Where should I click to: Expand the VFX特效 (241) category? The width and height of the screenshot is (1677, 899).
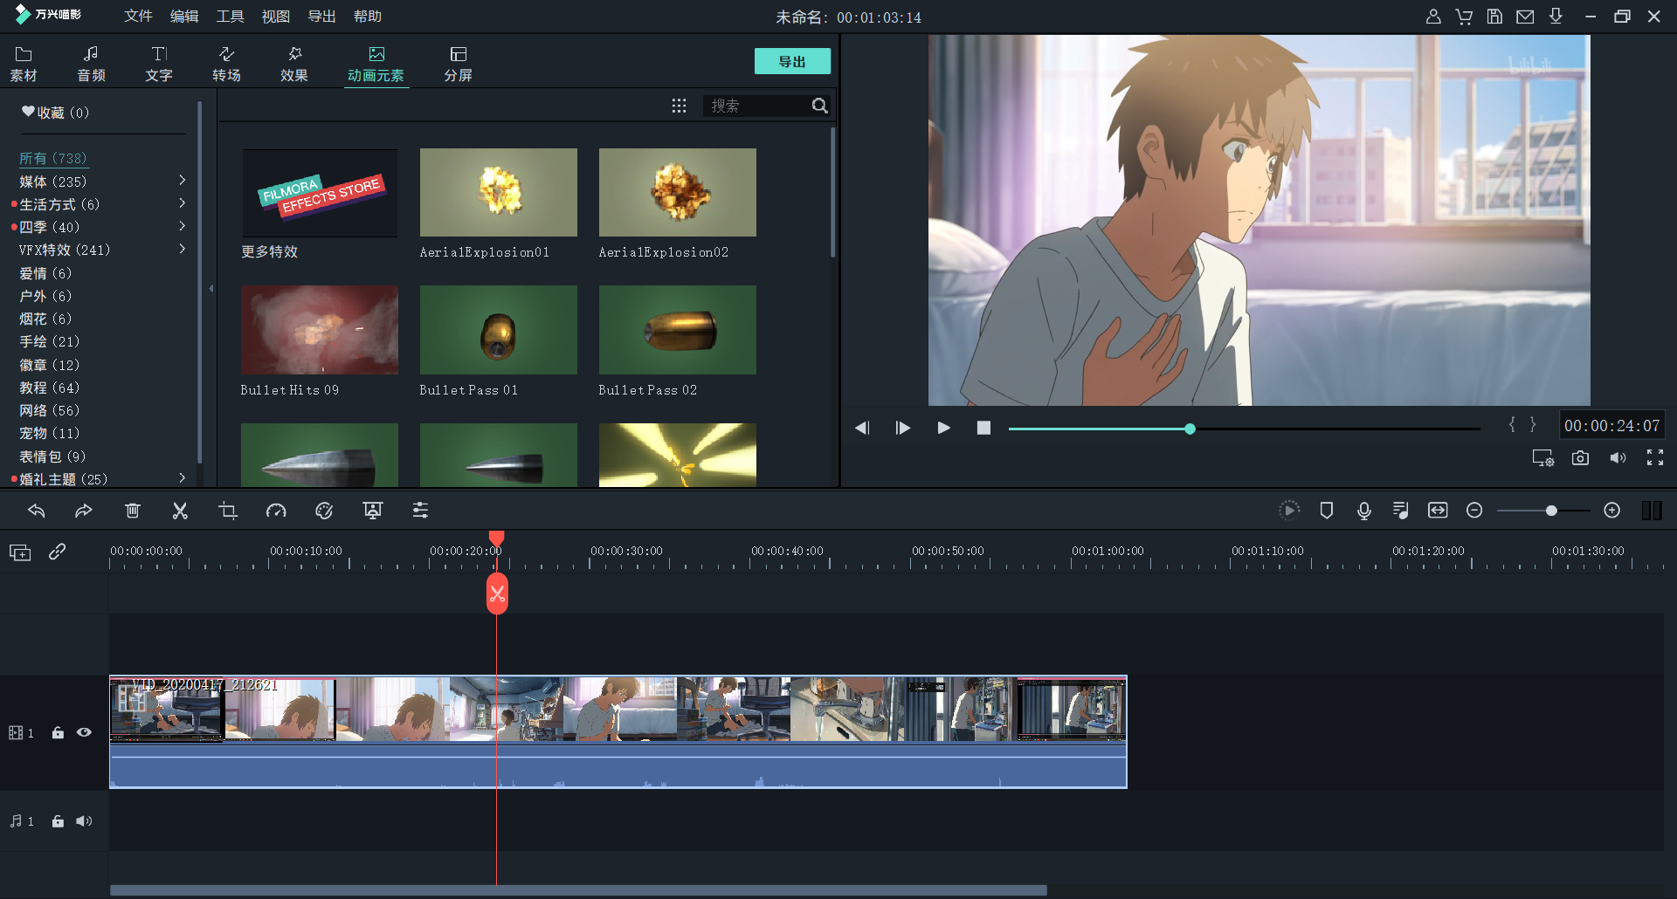pyautogui.click(x=182, y=250)
